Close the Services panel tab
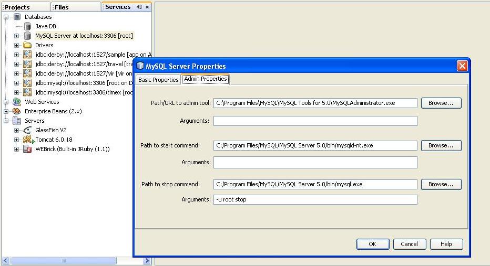This screenshot has width=490, height=266. 147,7
